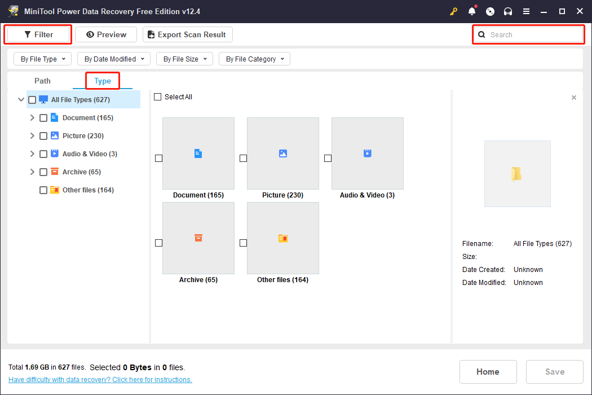The width and height of the screenshot is (592, 395).
Task: Open the Document (165) thumbnail
Action: coord(198,153)
